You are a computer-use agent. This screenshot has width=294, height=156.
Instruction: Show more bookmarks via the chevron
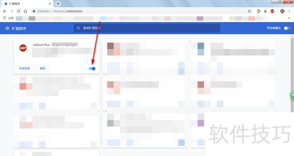(x=289, y=18)
